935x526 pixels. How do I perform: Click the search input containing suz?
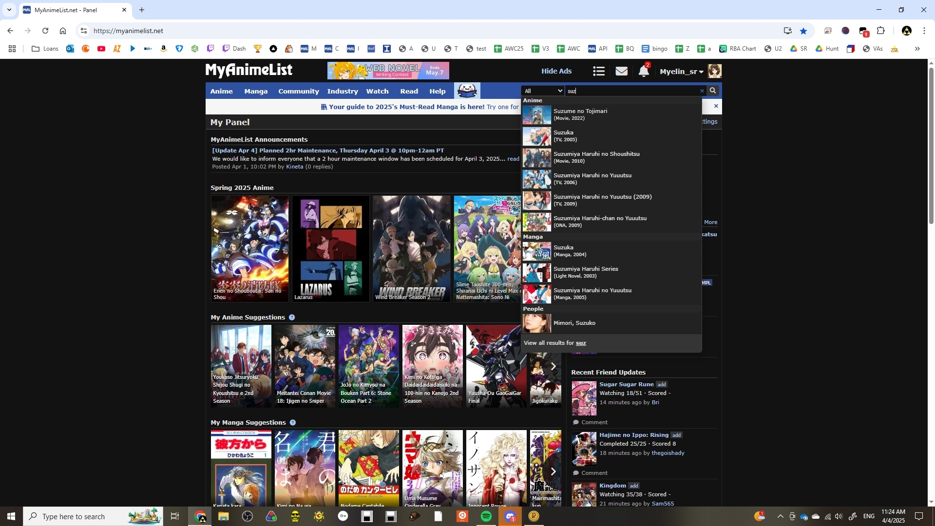(632, 91)
